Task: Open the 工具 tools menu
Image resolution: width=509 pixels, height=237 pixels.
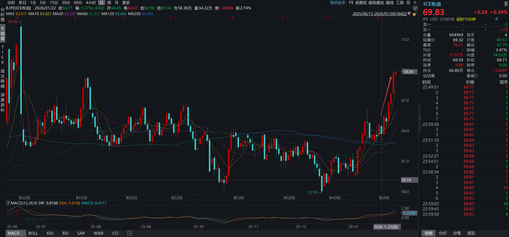Action: tap(400, 2)
